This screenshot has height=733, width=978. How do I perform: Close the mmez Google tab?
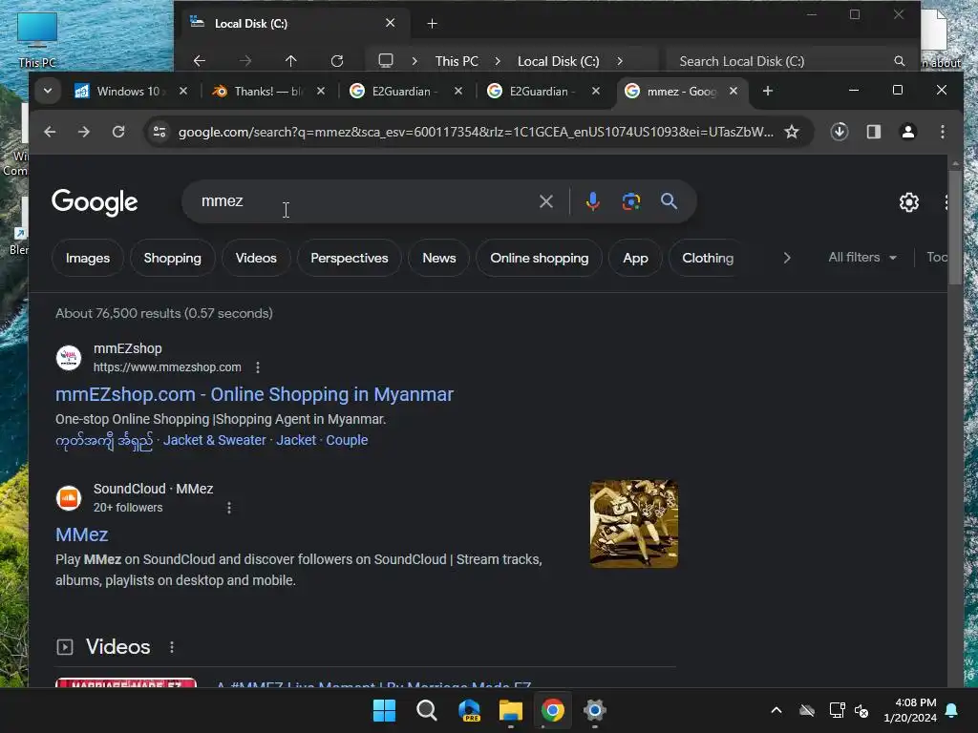tap(733, 91)
